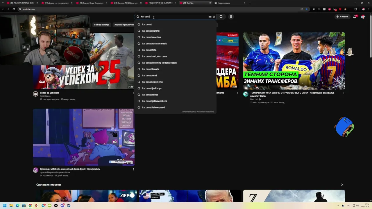Open Чучело Мяучело channel link
This screenshot has width=372, height=209.
[55, 172]
